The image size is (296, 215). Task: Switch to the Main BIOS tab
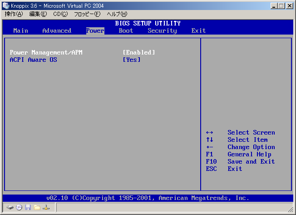tap(20, 31)
